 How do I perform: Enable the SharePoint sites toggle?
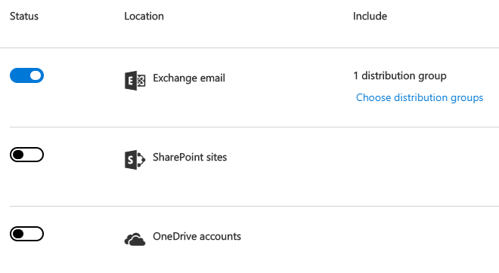(26, 155)
